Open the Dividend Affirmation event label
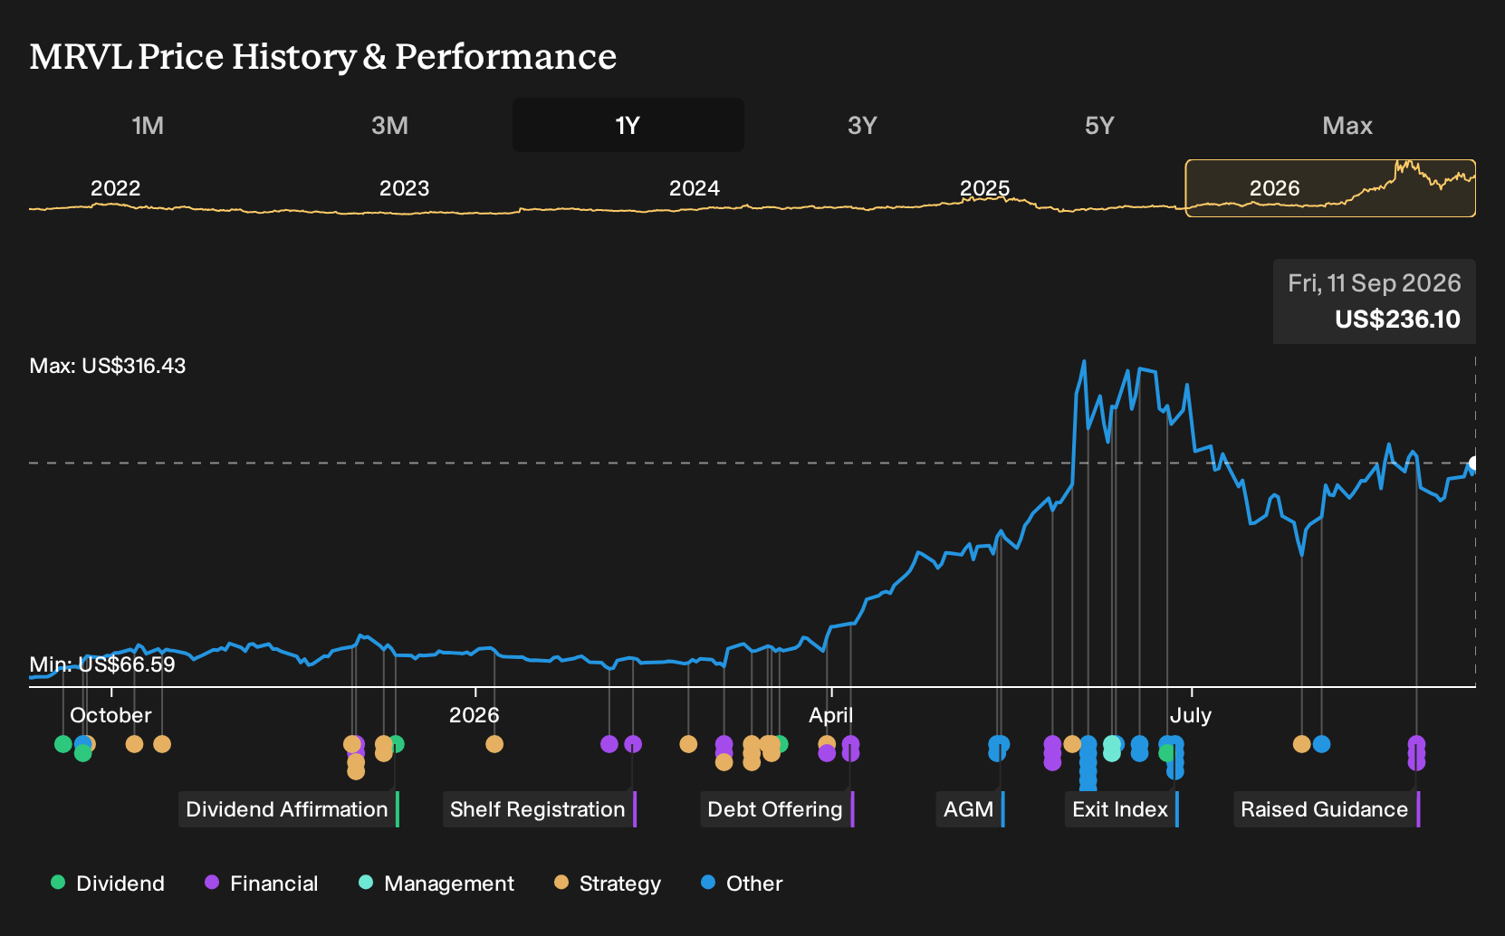Viewport: 1505px width, 936px height. click(289, 809)
